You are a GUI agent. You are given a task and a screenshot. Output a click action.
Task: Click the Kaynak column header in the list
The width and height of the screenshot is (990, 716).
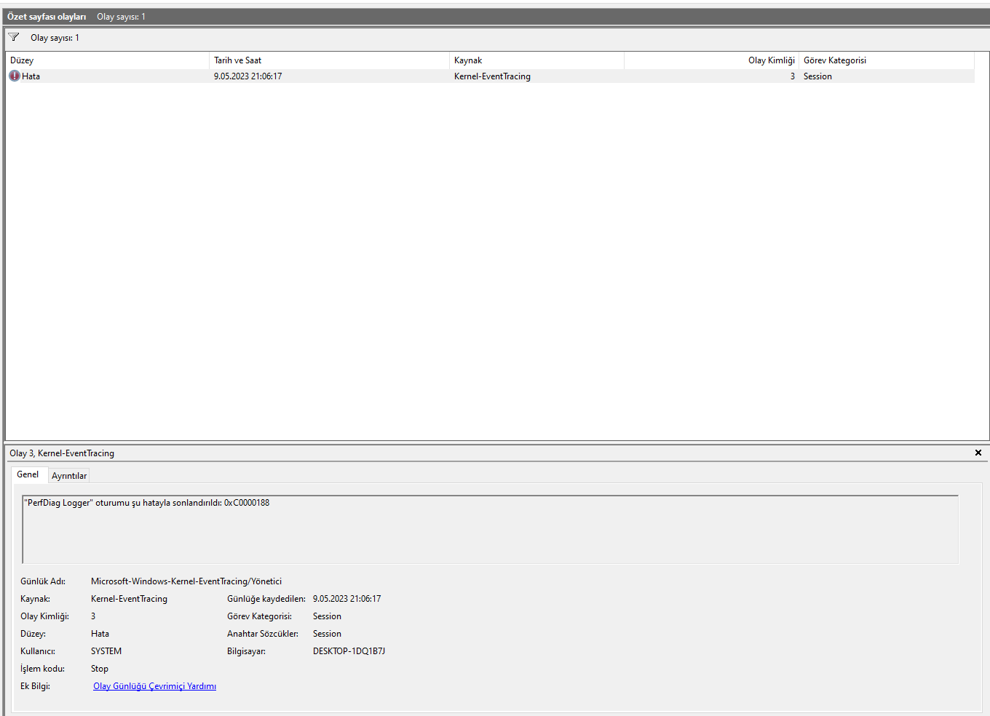[x=536, y=60]
